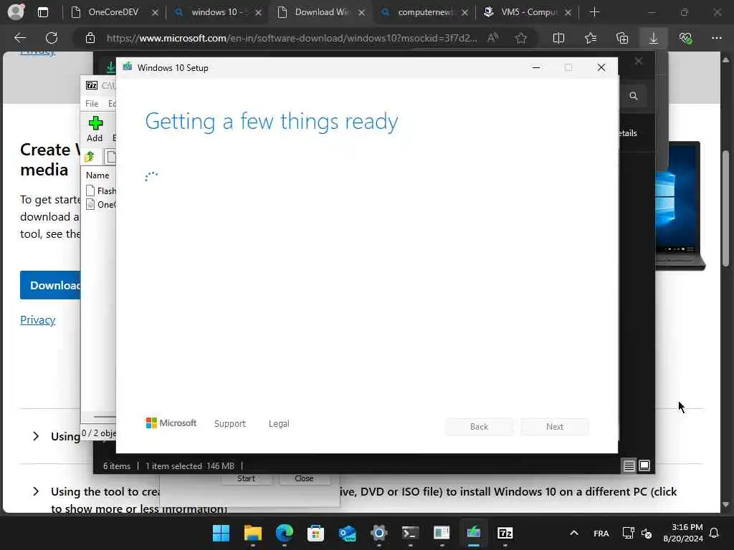The width and height of the screenshot is (734, 550).
Task: Close the Download Windows tab
Action: (361, 13)
